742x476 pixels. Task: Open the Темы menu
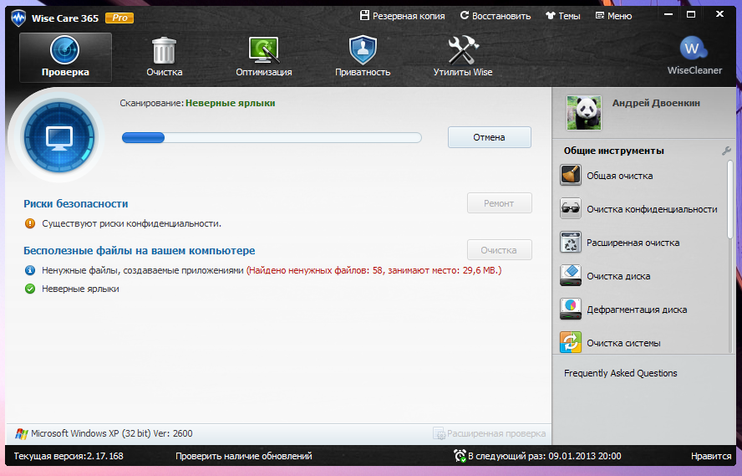(562, 16)
